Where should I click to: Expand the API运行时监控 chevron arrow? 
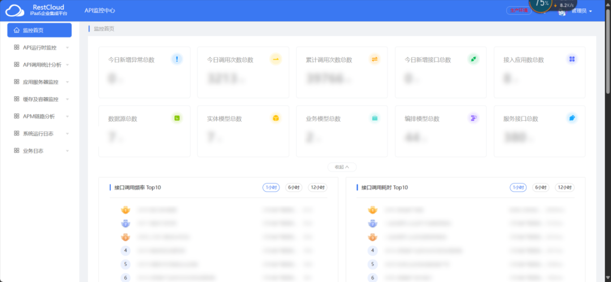67,48
